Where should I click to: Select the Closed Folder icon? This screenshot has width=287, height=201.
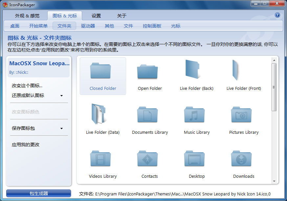(100, 71)
